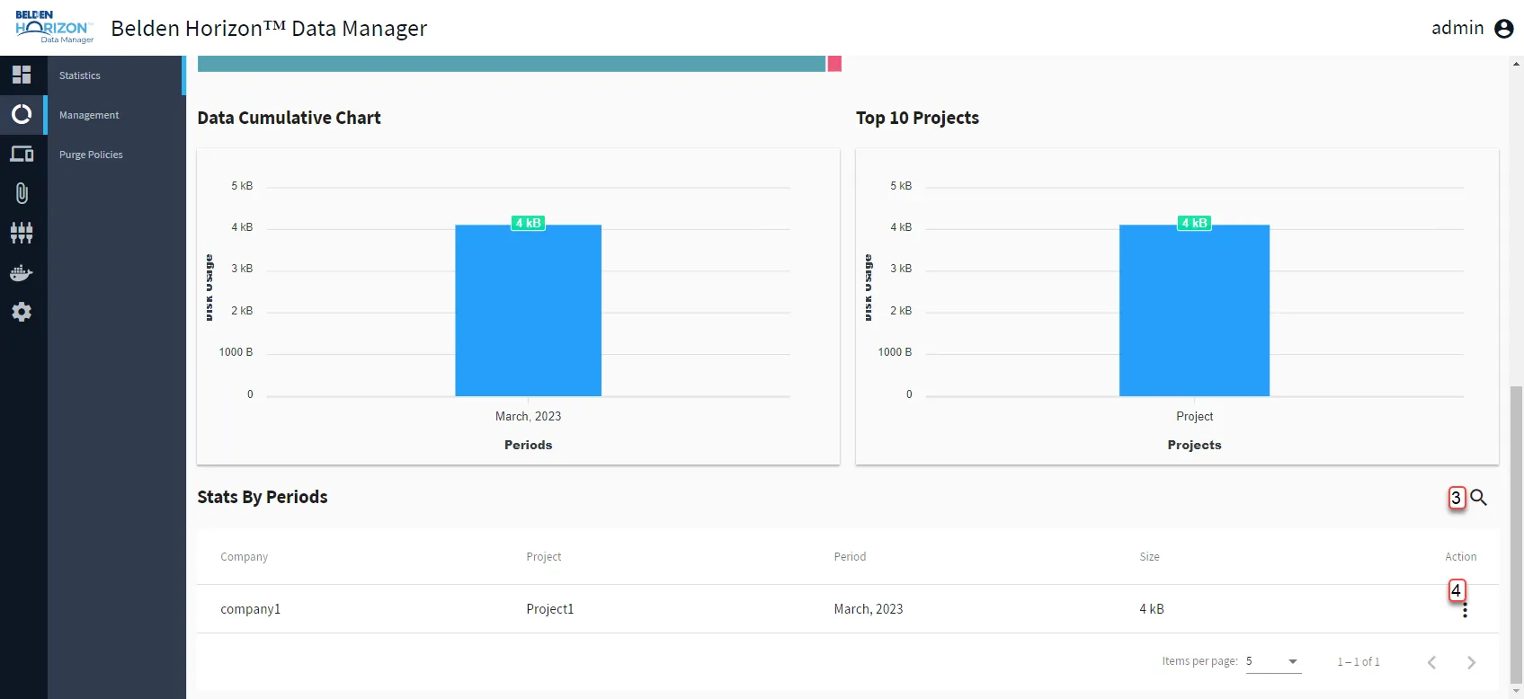Screen dimensions: 1524x699
Task: Click the pink segment of usage bar
Action: click(834, 64)
